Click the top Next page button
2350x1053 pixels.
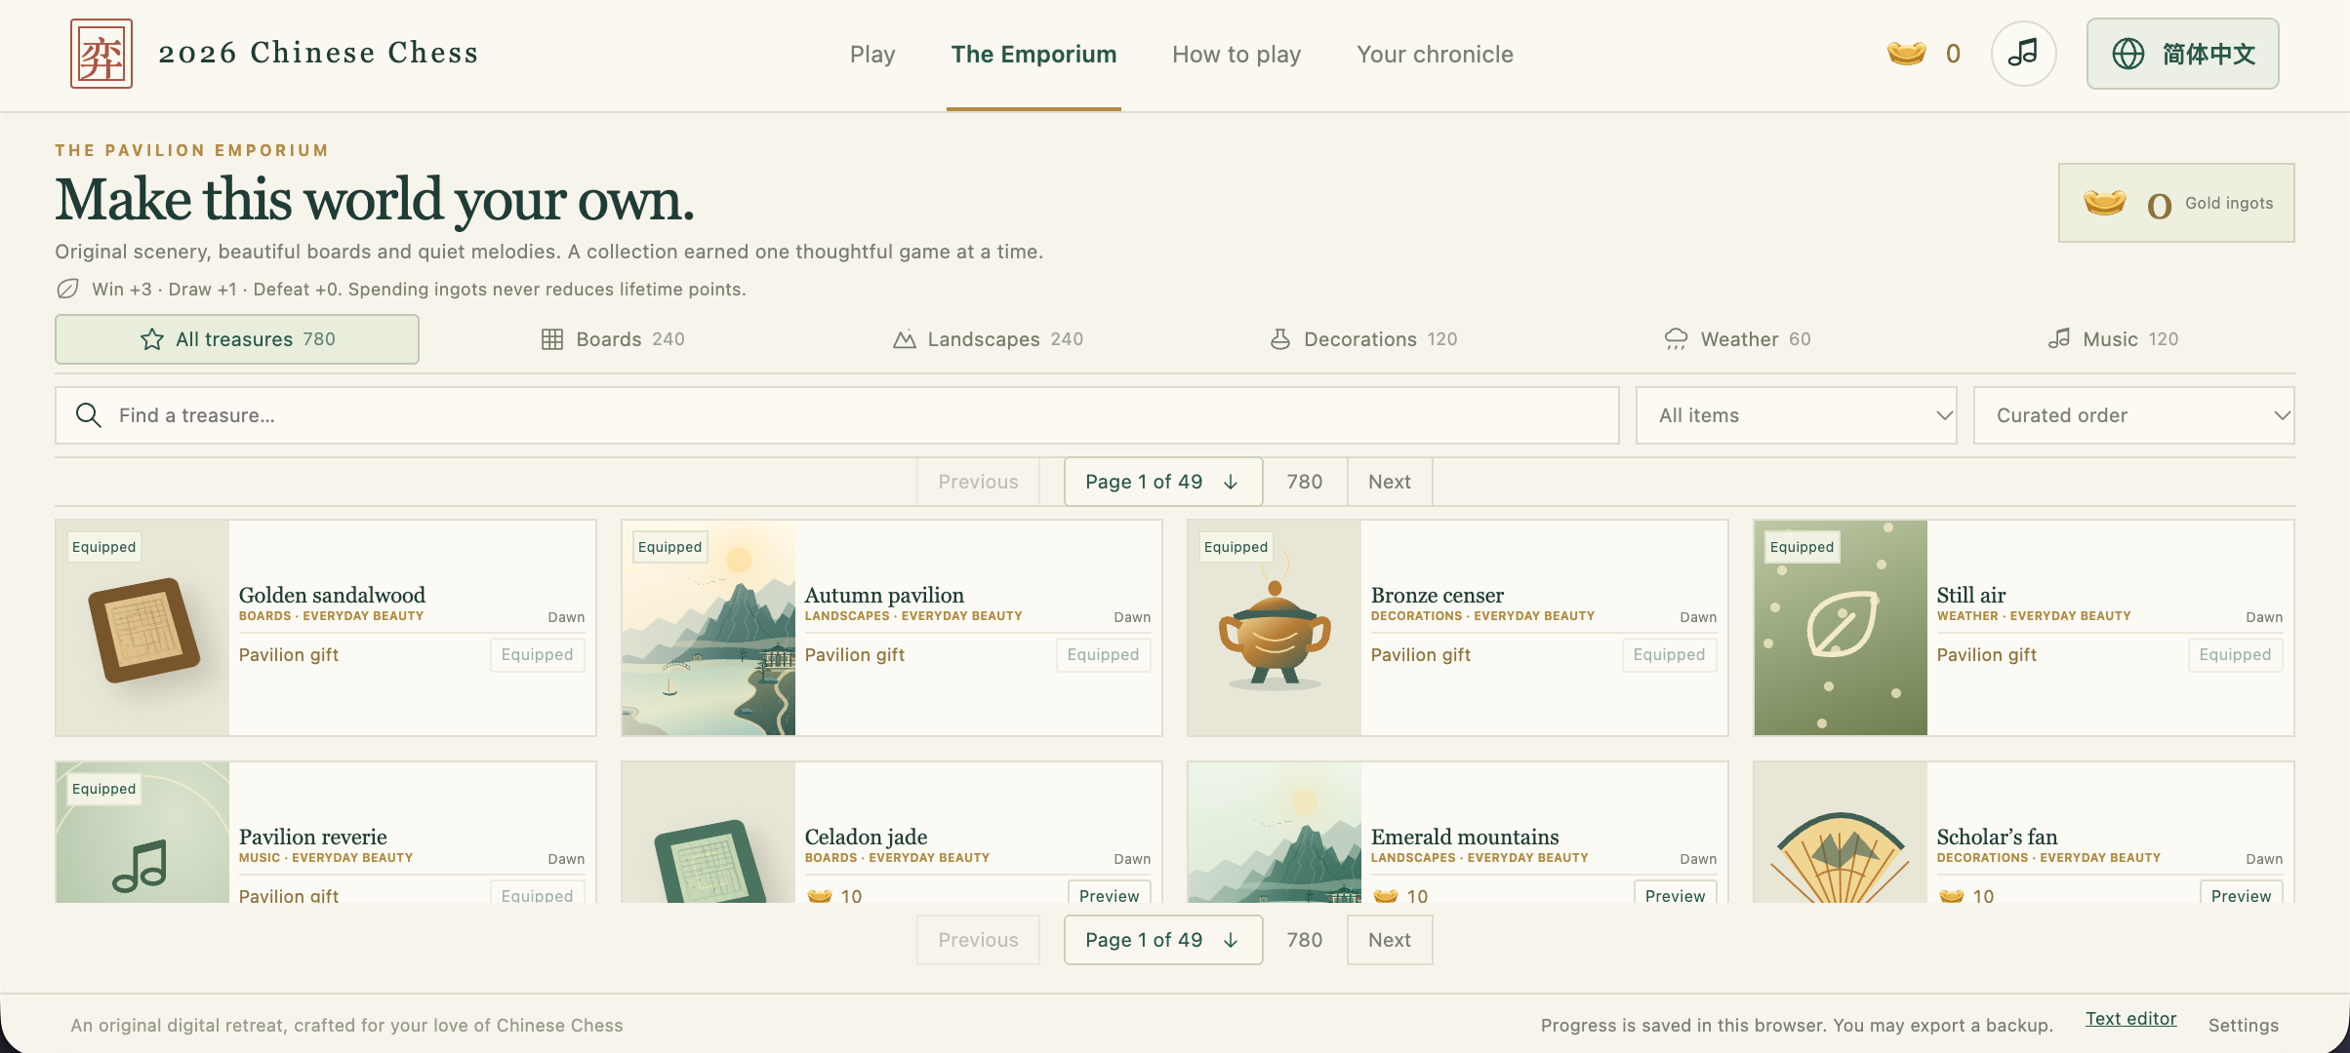pyautogui.click(x=1390, y=482)
